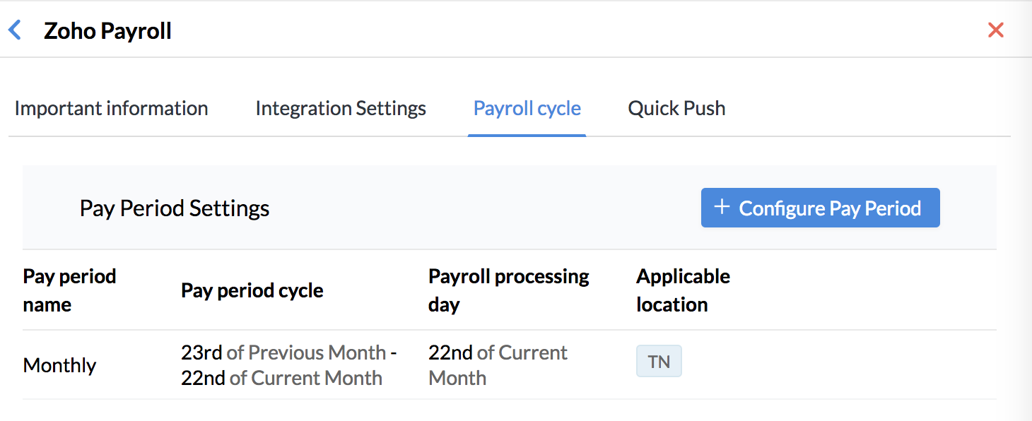Switch to the Quick Push tab
The image size is (1032, 421).
(x=676, y=108)
